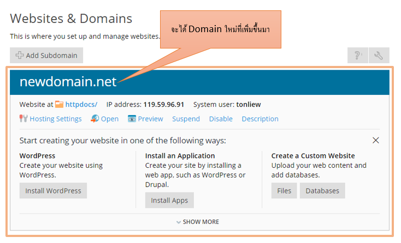
Task: Open the httpdocs/ link
Action: pyautogui.click(x=81, y=105)
